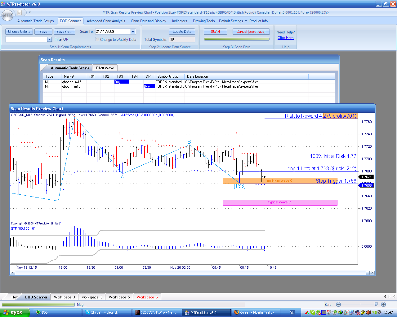Switch to the Advanced Chart Analysis tab
Viewport: 397px width, 317px height.
click(106, 21)
